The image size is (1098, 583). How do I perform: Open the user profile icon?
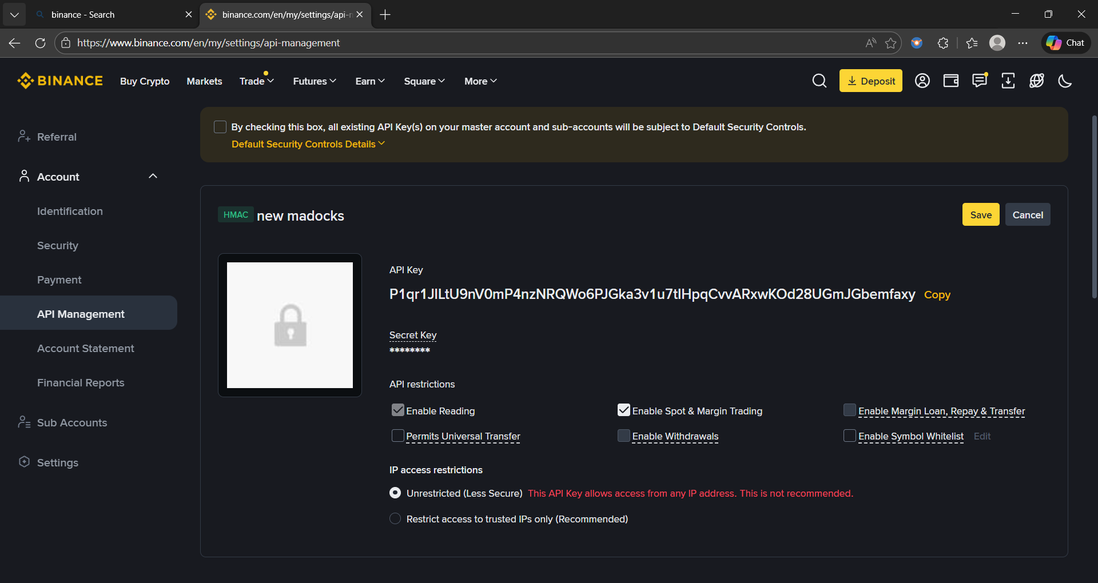coord(922,81)
